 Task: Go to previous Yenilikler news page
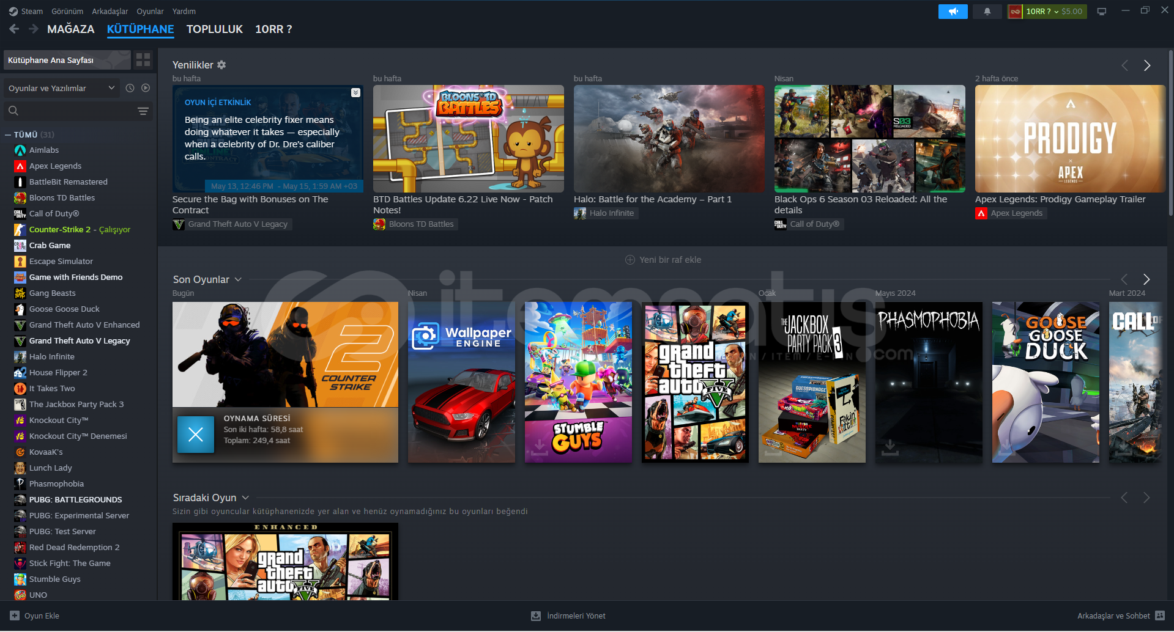click(1124, 65)
